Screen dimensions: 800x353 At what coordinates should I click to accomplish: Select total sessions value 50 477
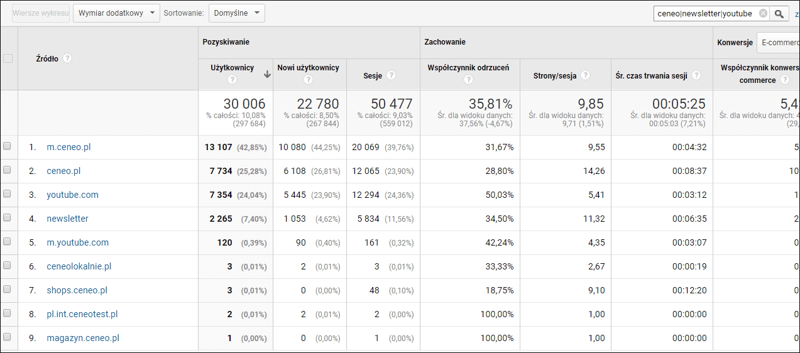click(392, 104)
